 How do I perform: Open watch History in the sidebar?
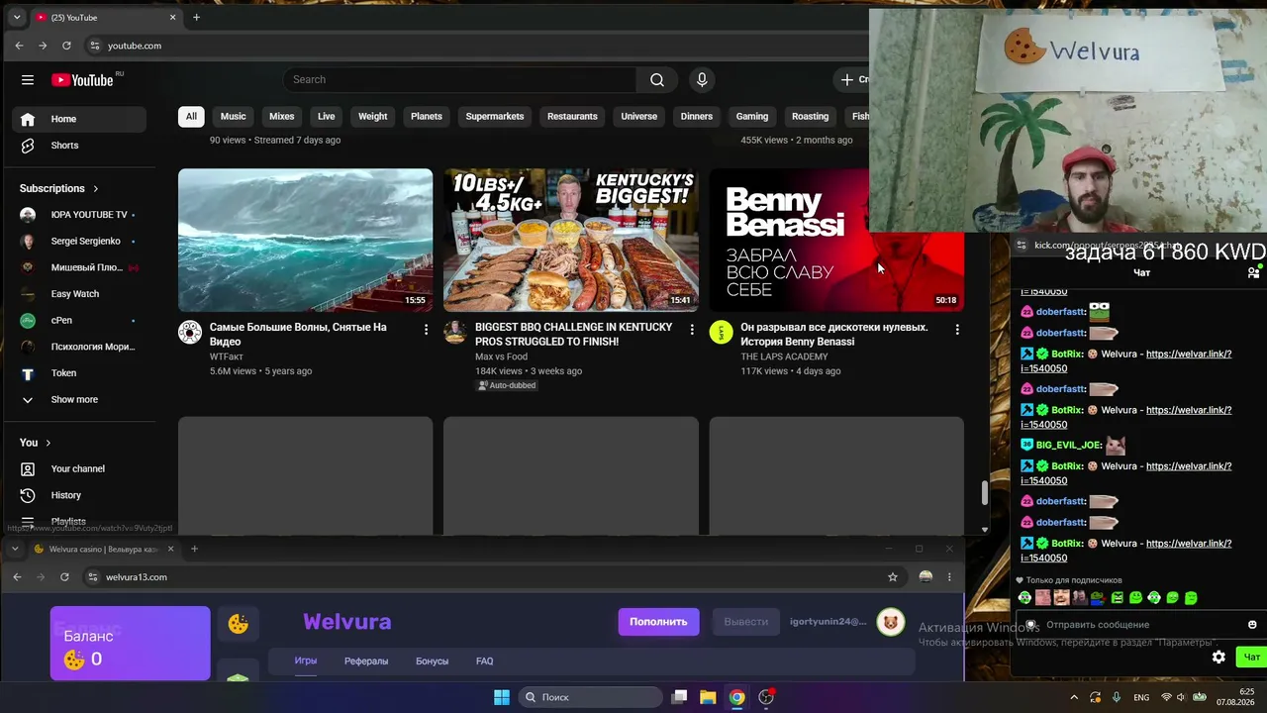[79, 495]
